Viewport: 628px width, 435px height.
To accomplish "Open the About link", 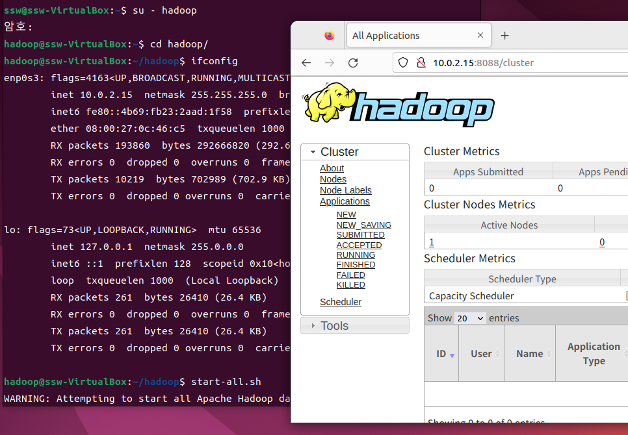I will pos(332,168).
